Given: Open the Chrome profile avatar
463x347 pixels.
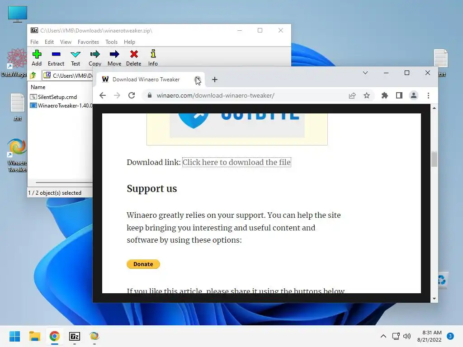Looking at the screenshot, I should click(414, 95).
